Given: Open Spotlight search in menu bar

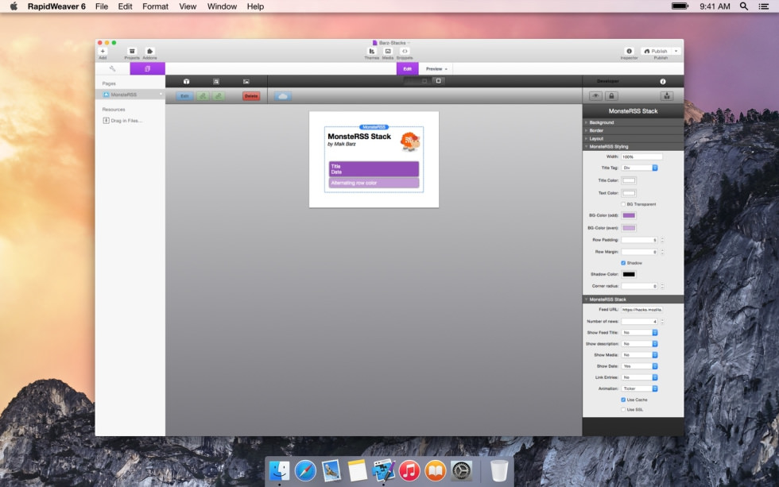Looking at the screenshot, I should (x=744, y=6).
